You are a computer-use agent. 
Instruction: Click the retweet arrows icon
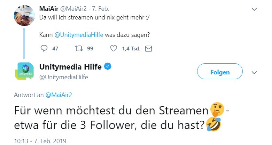pyautogui.click(x=79, y=48)
